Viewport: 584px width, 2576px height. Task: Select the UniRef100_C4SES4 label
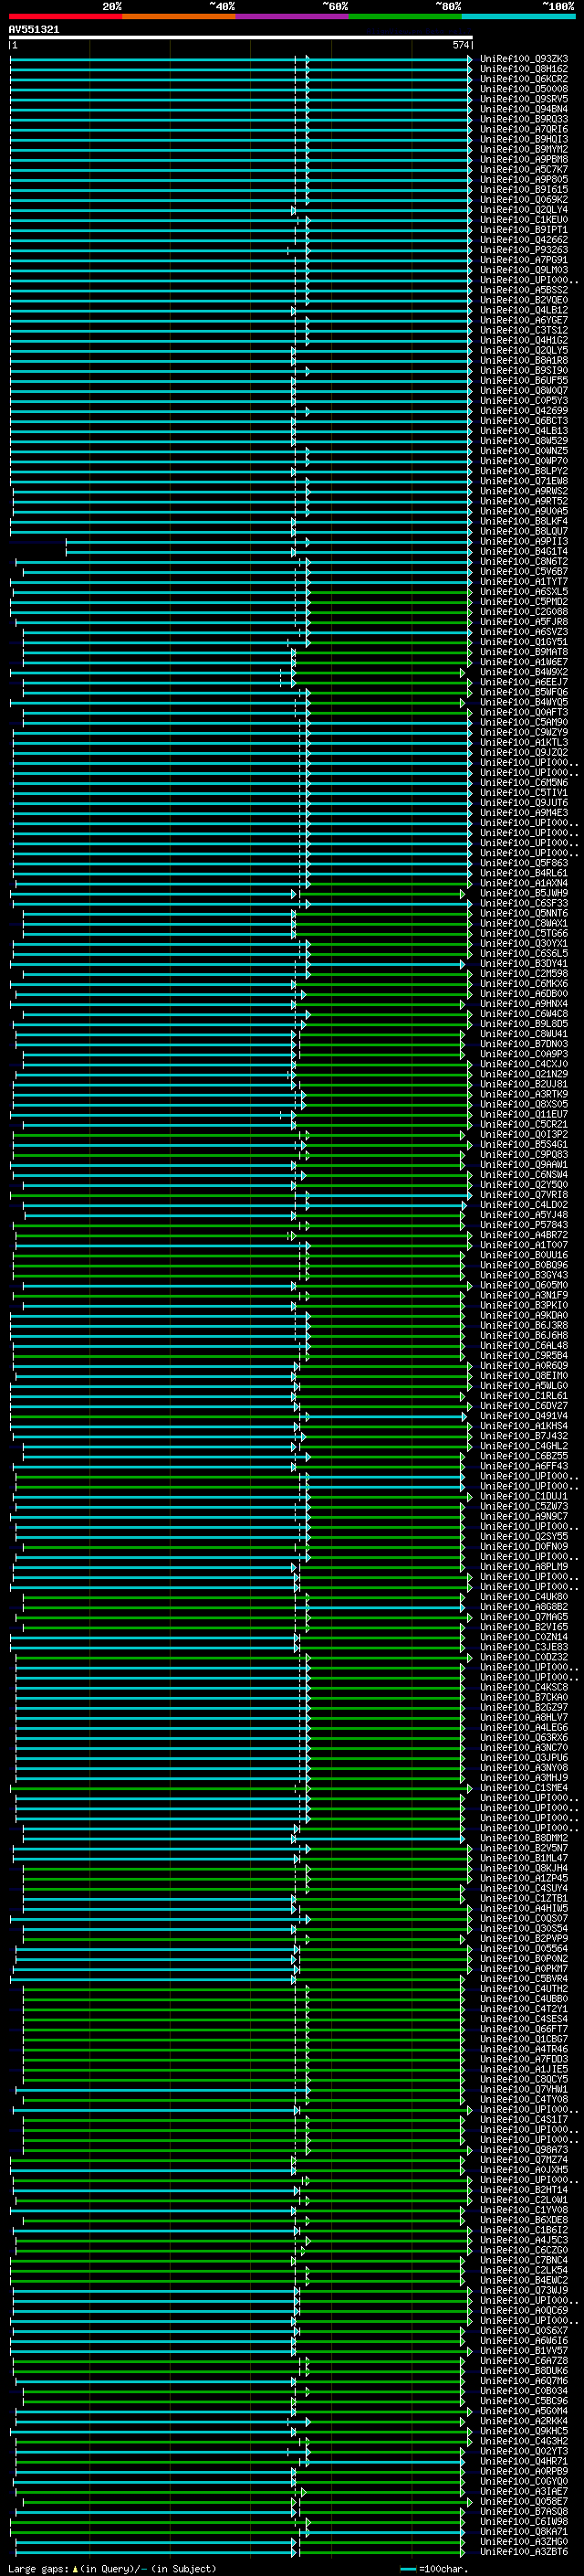click(524, 2019)
